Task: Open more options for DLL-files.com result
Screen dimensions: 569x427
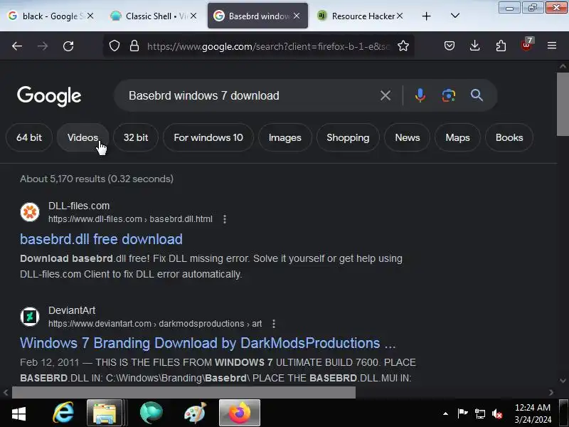Action: (x=225, y=219)
